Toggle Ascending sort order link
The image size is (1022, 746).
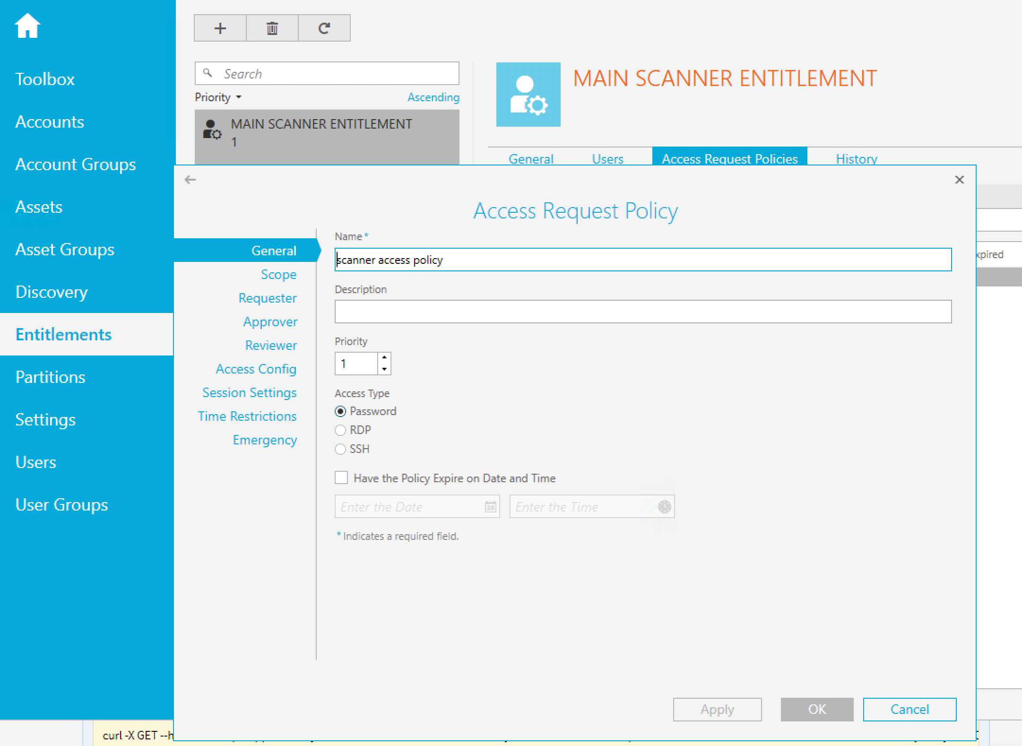coord(433,97)
